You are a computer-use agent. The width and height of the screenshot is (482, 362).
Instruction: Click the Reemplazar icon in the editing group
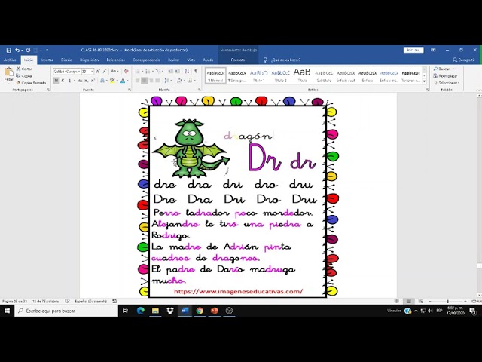(x=435, y=75)
